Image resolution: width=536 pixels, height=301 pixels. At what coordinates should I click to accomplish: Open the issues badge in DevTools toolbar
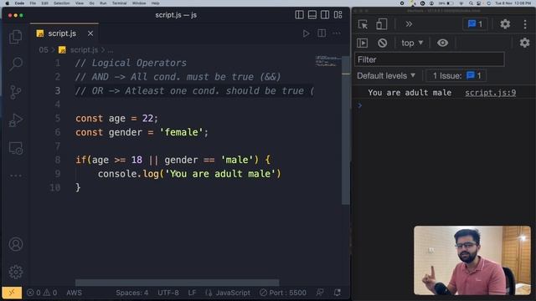475,24
